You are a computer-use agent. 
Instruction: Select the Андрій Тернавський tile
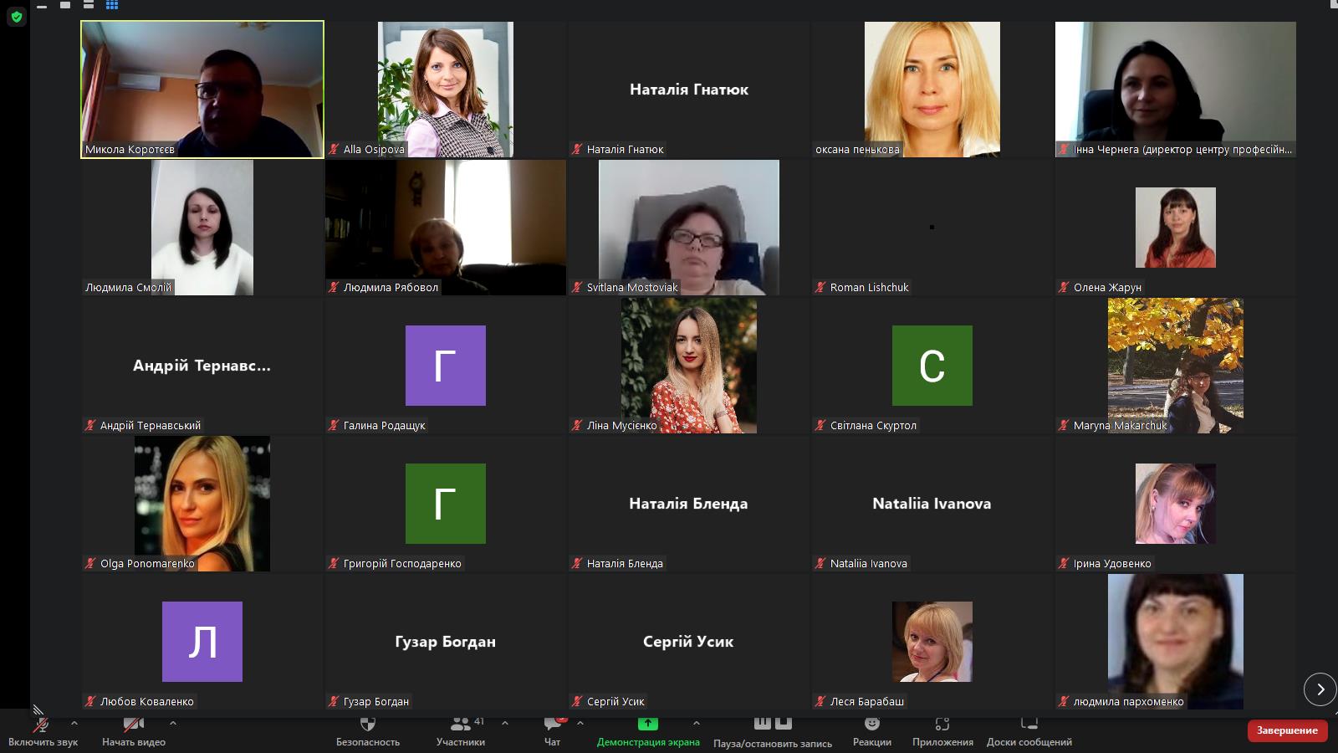(202, 366)
